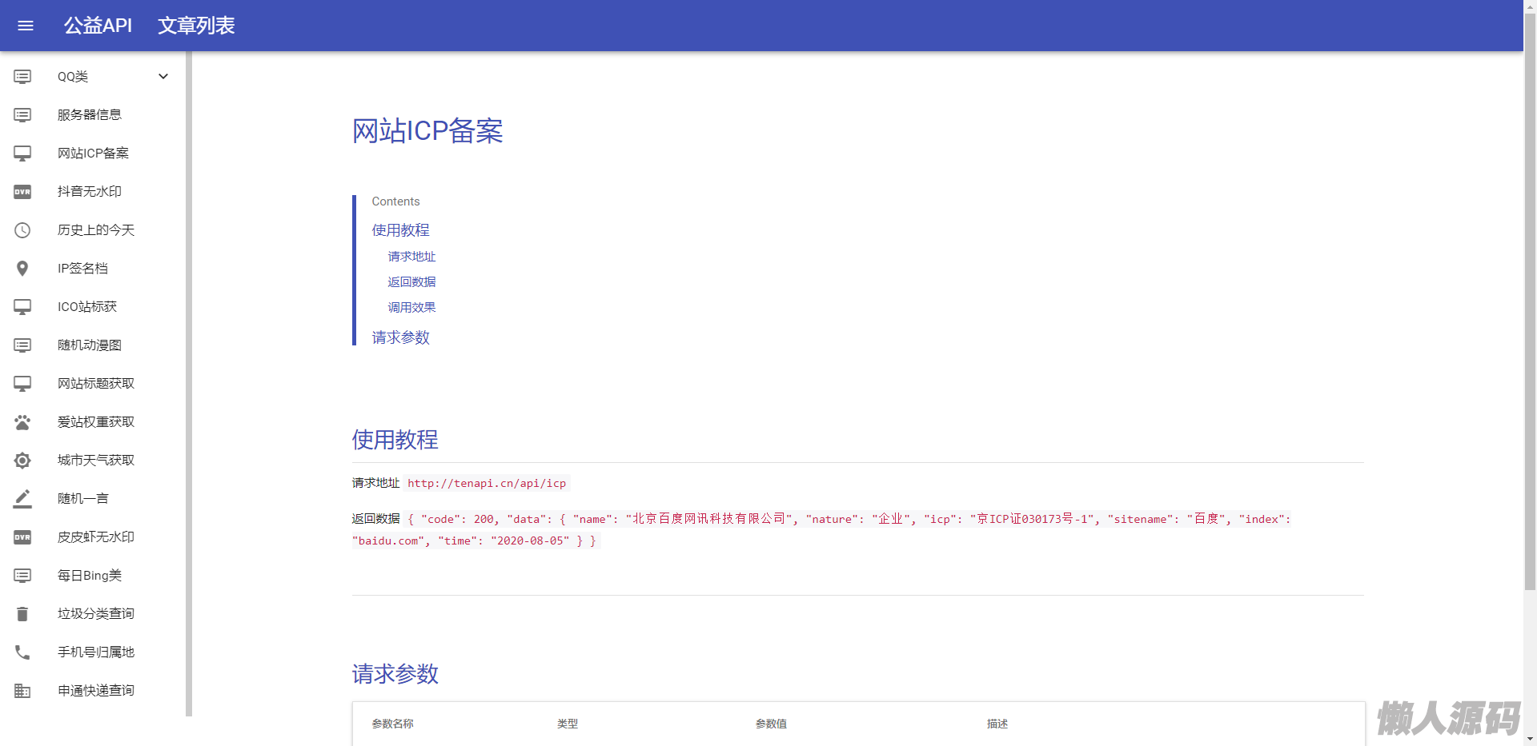Click the pencil icon for 随机一言
The image size is (1537, 746).
[22, 499]
